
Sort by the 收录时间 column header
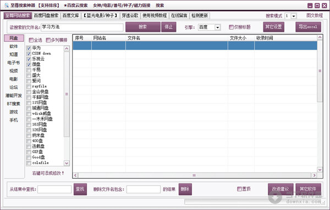pyautogui.click(x=286, y=38)
